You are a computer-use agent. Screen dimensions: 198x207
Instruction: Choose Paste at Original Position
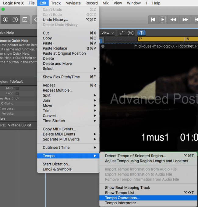coord(68,53)
